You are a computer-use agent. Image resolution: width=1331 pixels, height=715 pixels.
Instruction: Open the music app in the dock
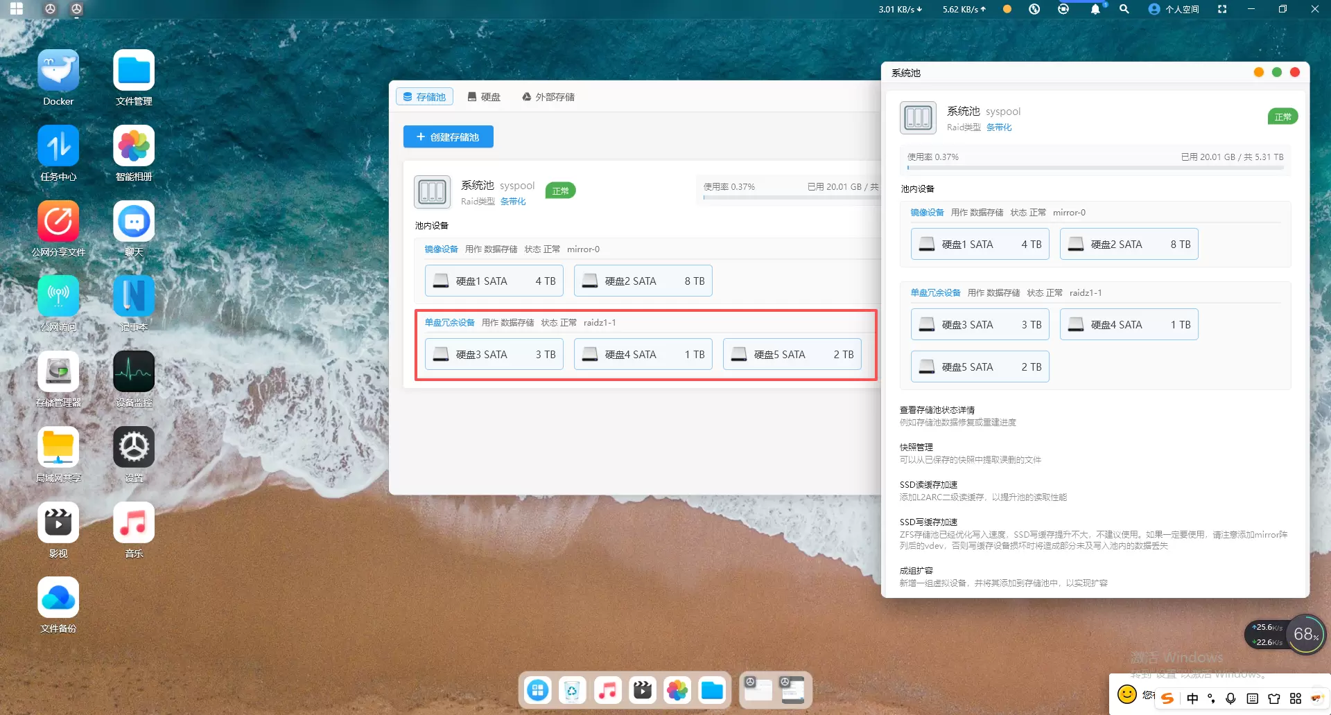tap(608, 690)
